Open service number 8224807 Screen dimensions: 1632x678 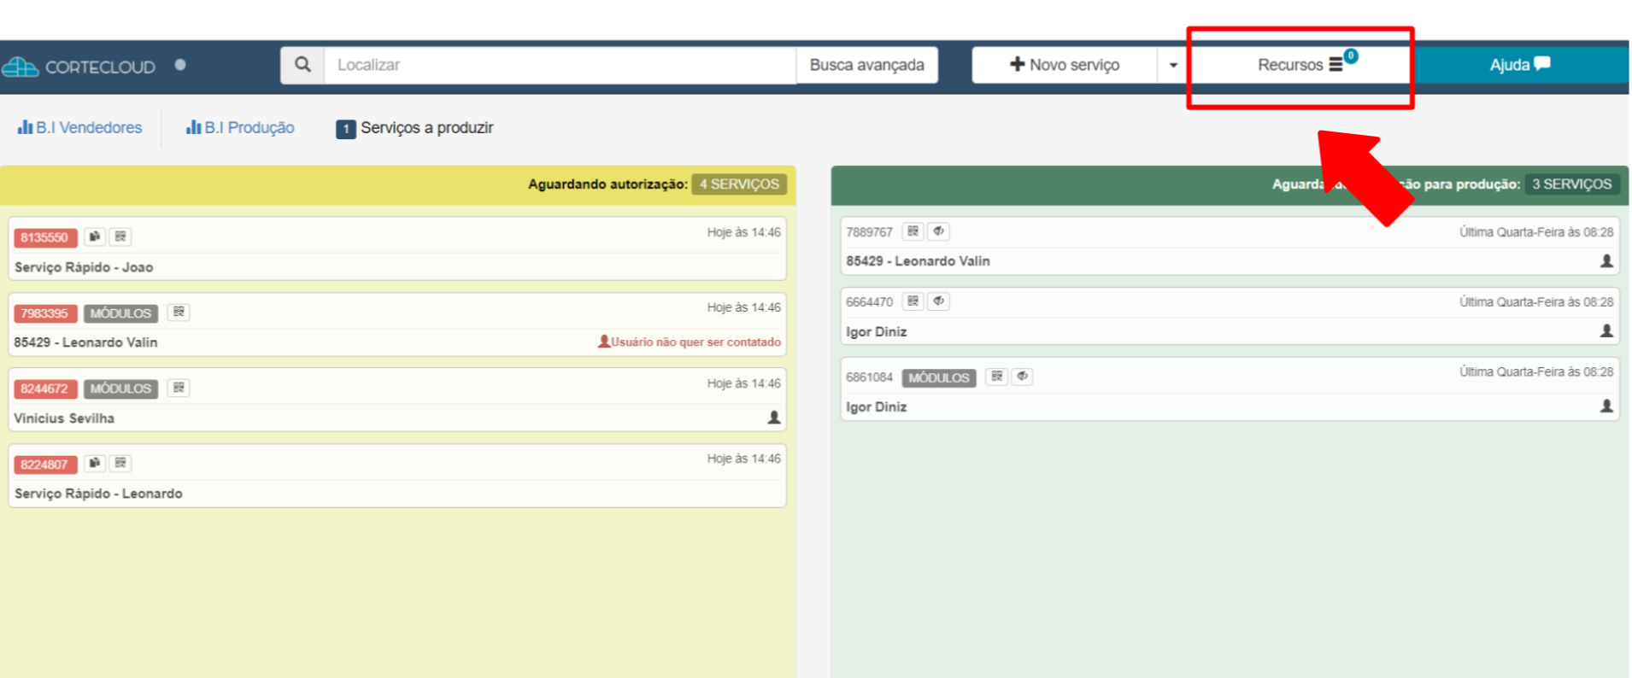[45, 465]
